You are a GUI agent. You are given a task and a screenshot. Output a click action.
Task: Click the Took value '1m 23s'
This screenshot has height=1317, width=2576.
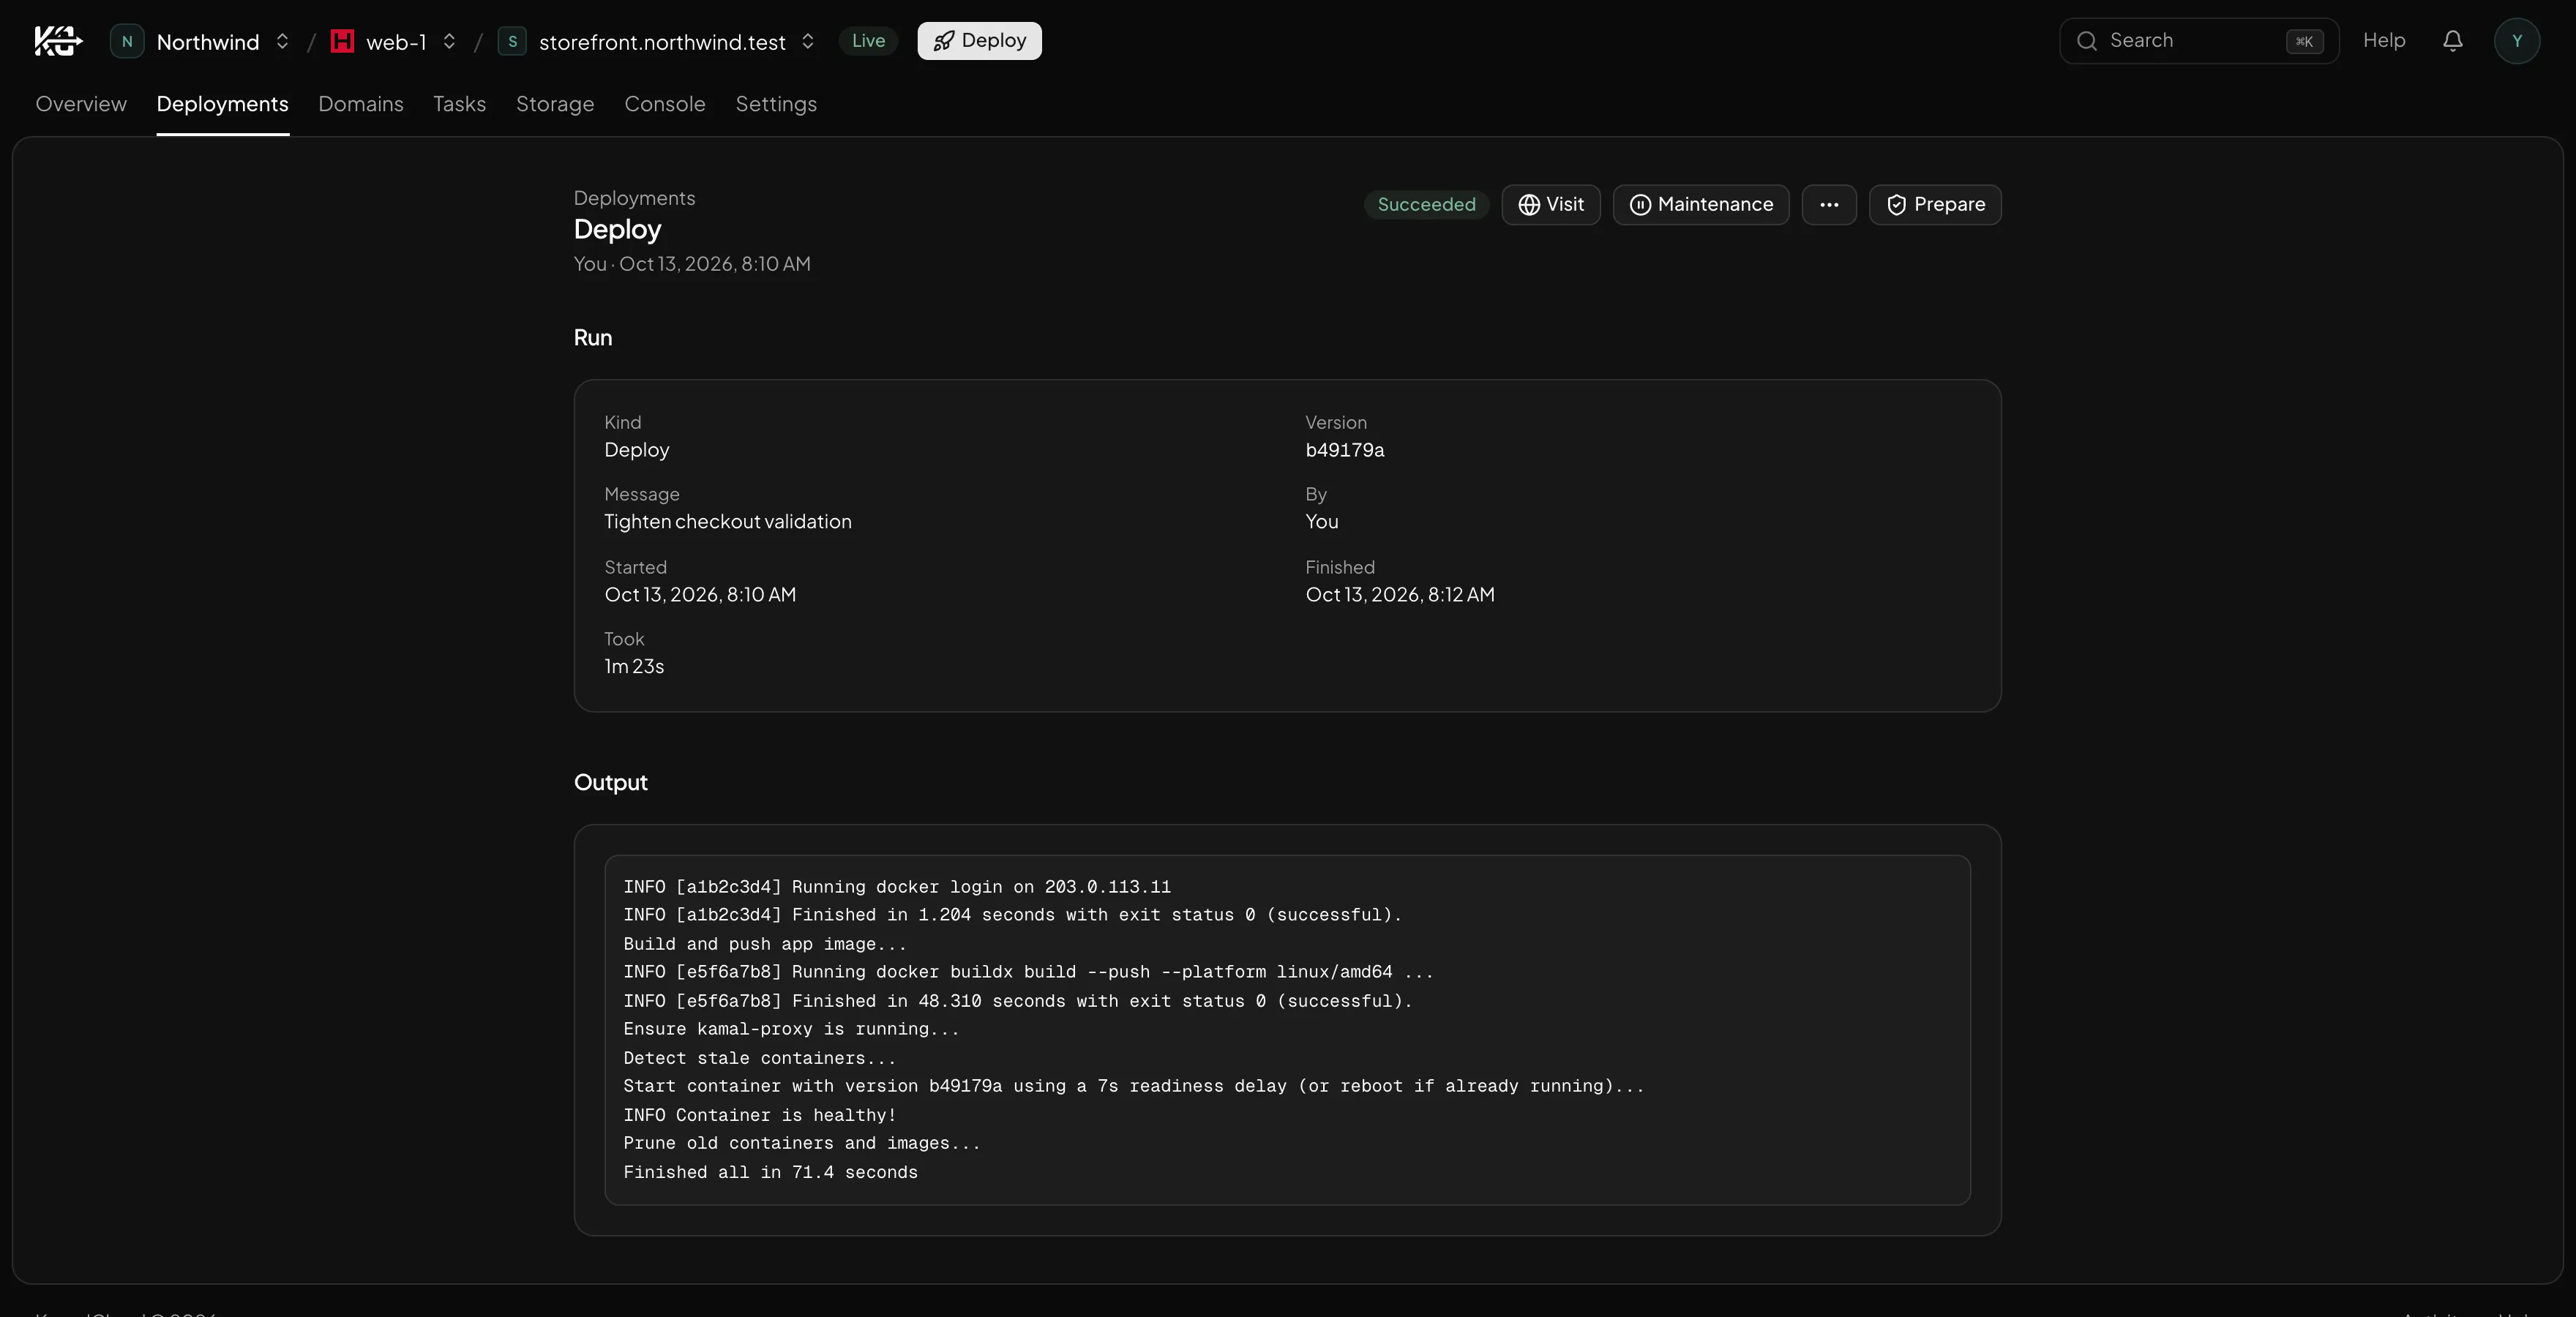[x=634, y=666]
